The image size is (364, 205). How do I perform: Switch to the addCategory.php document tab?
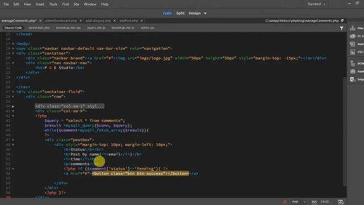[98, 20]
